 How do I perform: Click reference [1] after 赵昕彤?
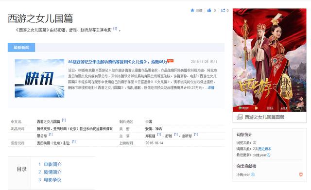[x=196, y=134]
